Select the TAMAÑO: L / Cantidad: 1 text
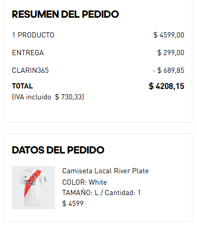Viewport: 197px width, 231px height. click(102, 193)
